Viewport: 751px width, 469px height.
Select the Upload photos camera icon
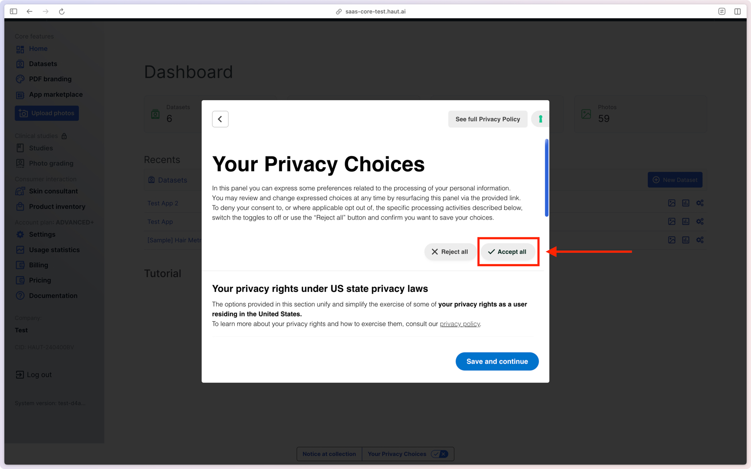[23, 113]
